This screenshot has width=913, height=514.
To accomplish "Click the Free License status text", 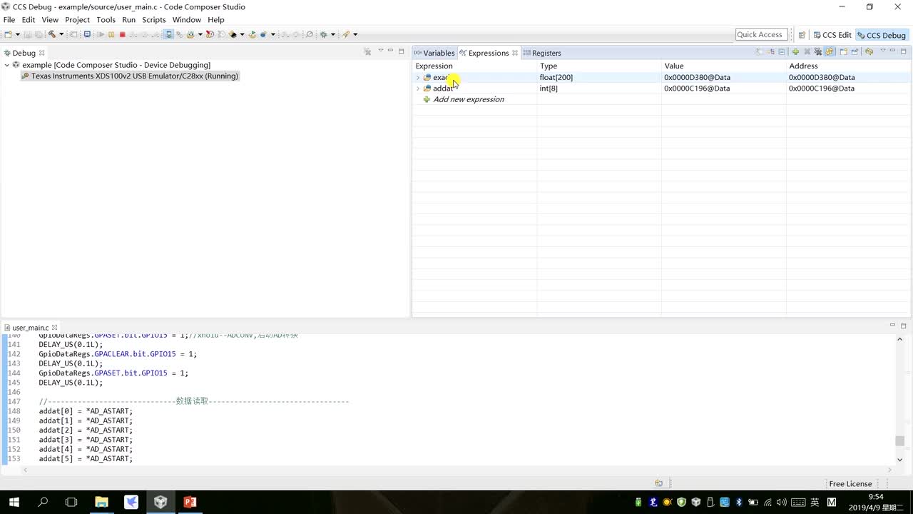I will tap(850, 483).
